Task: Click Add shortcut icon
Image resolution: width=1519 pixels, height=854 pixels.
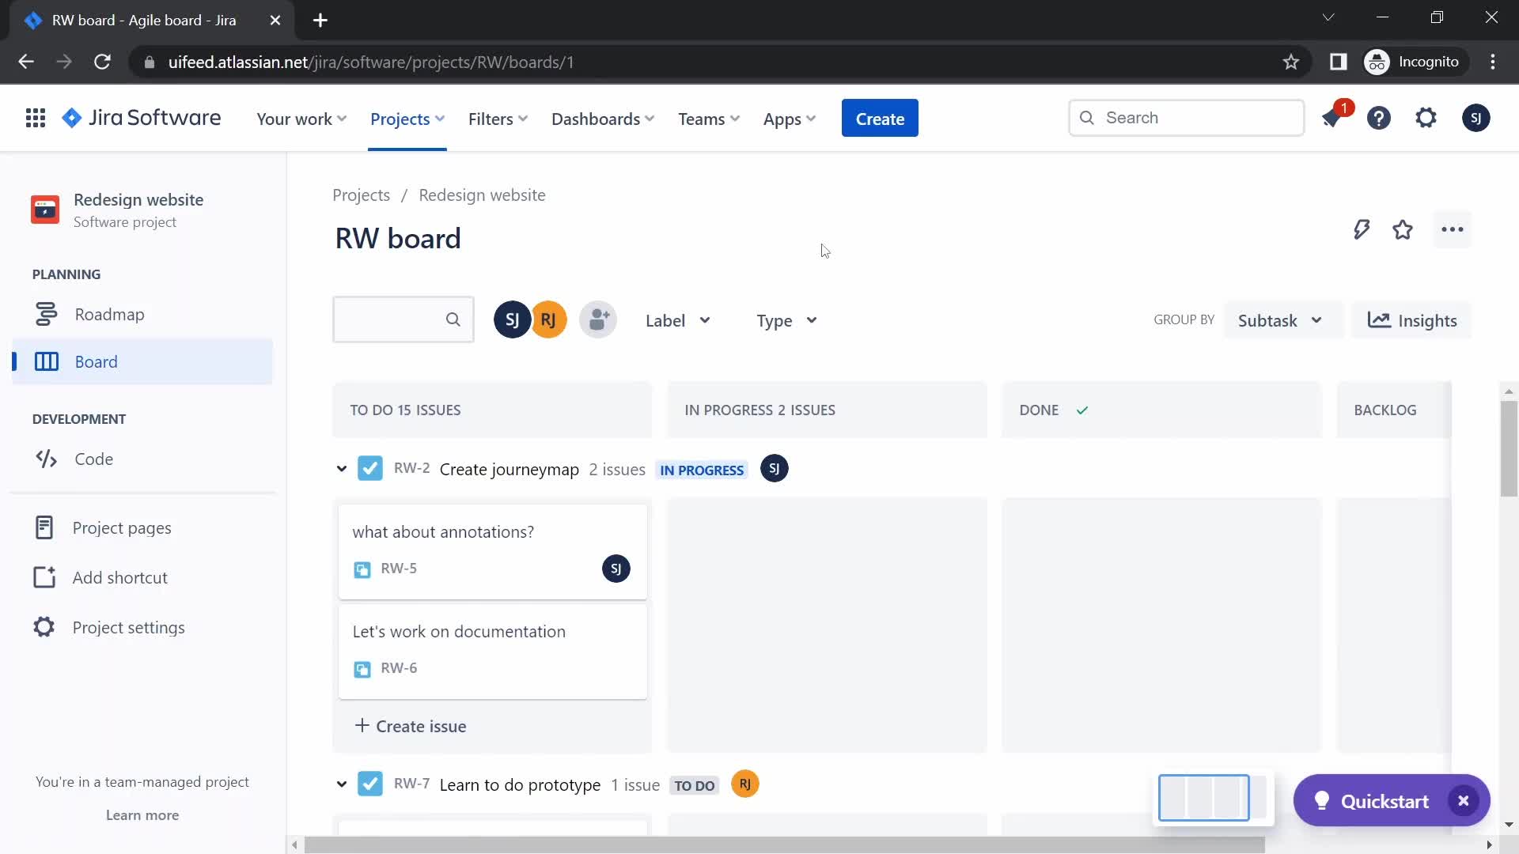Action: [x=44, y=576]
